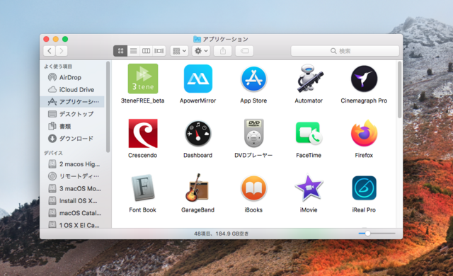Screen dimensions: 453x276
Task: Switch to Cover Flow view
Action: coord(159,51)
